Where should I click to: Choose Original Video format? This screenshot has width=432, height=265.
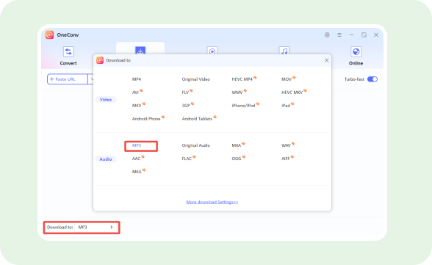coord(196,79)
